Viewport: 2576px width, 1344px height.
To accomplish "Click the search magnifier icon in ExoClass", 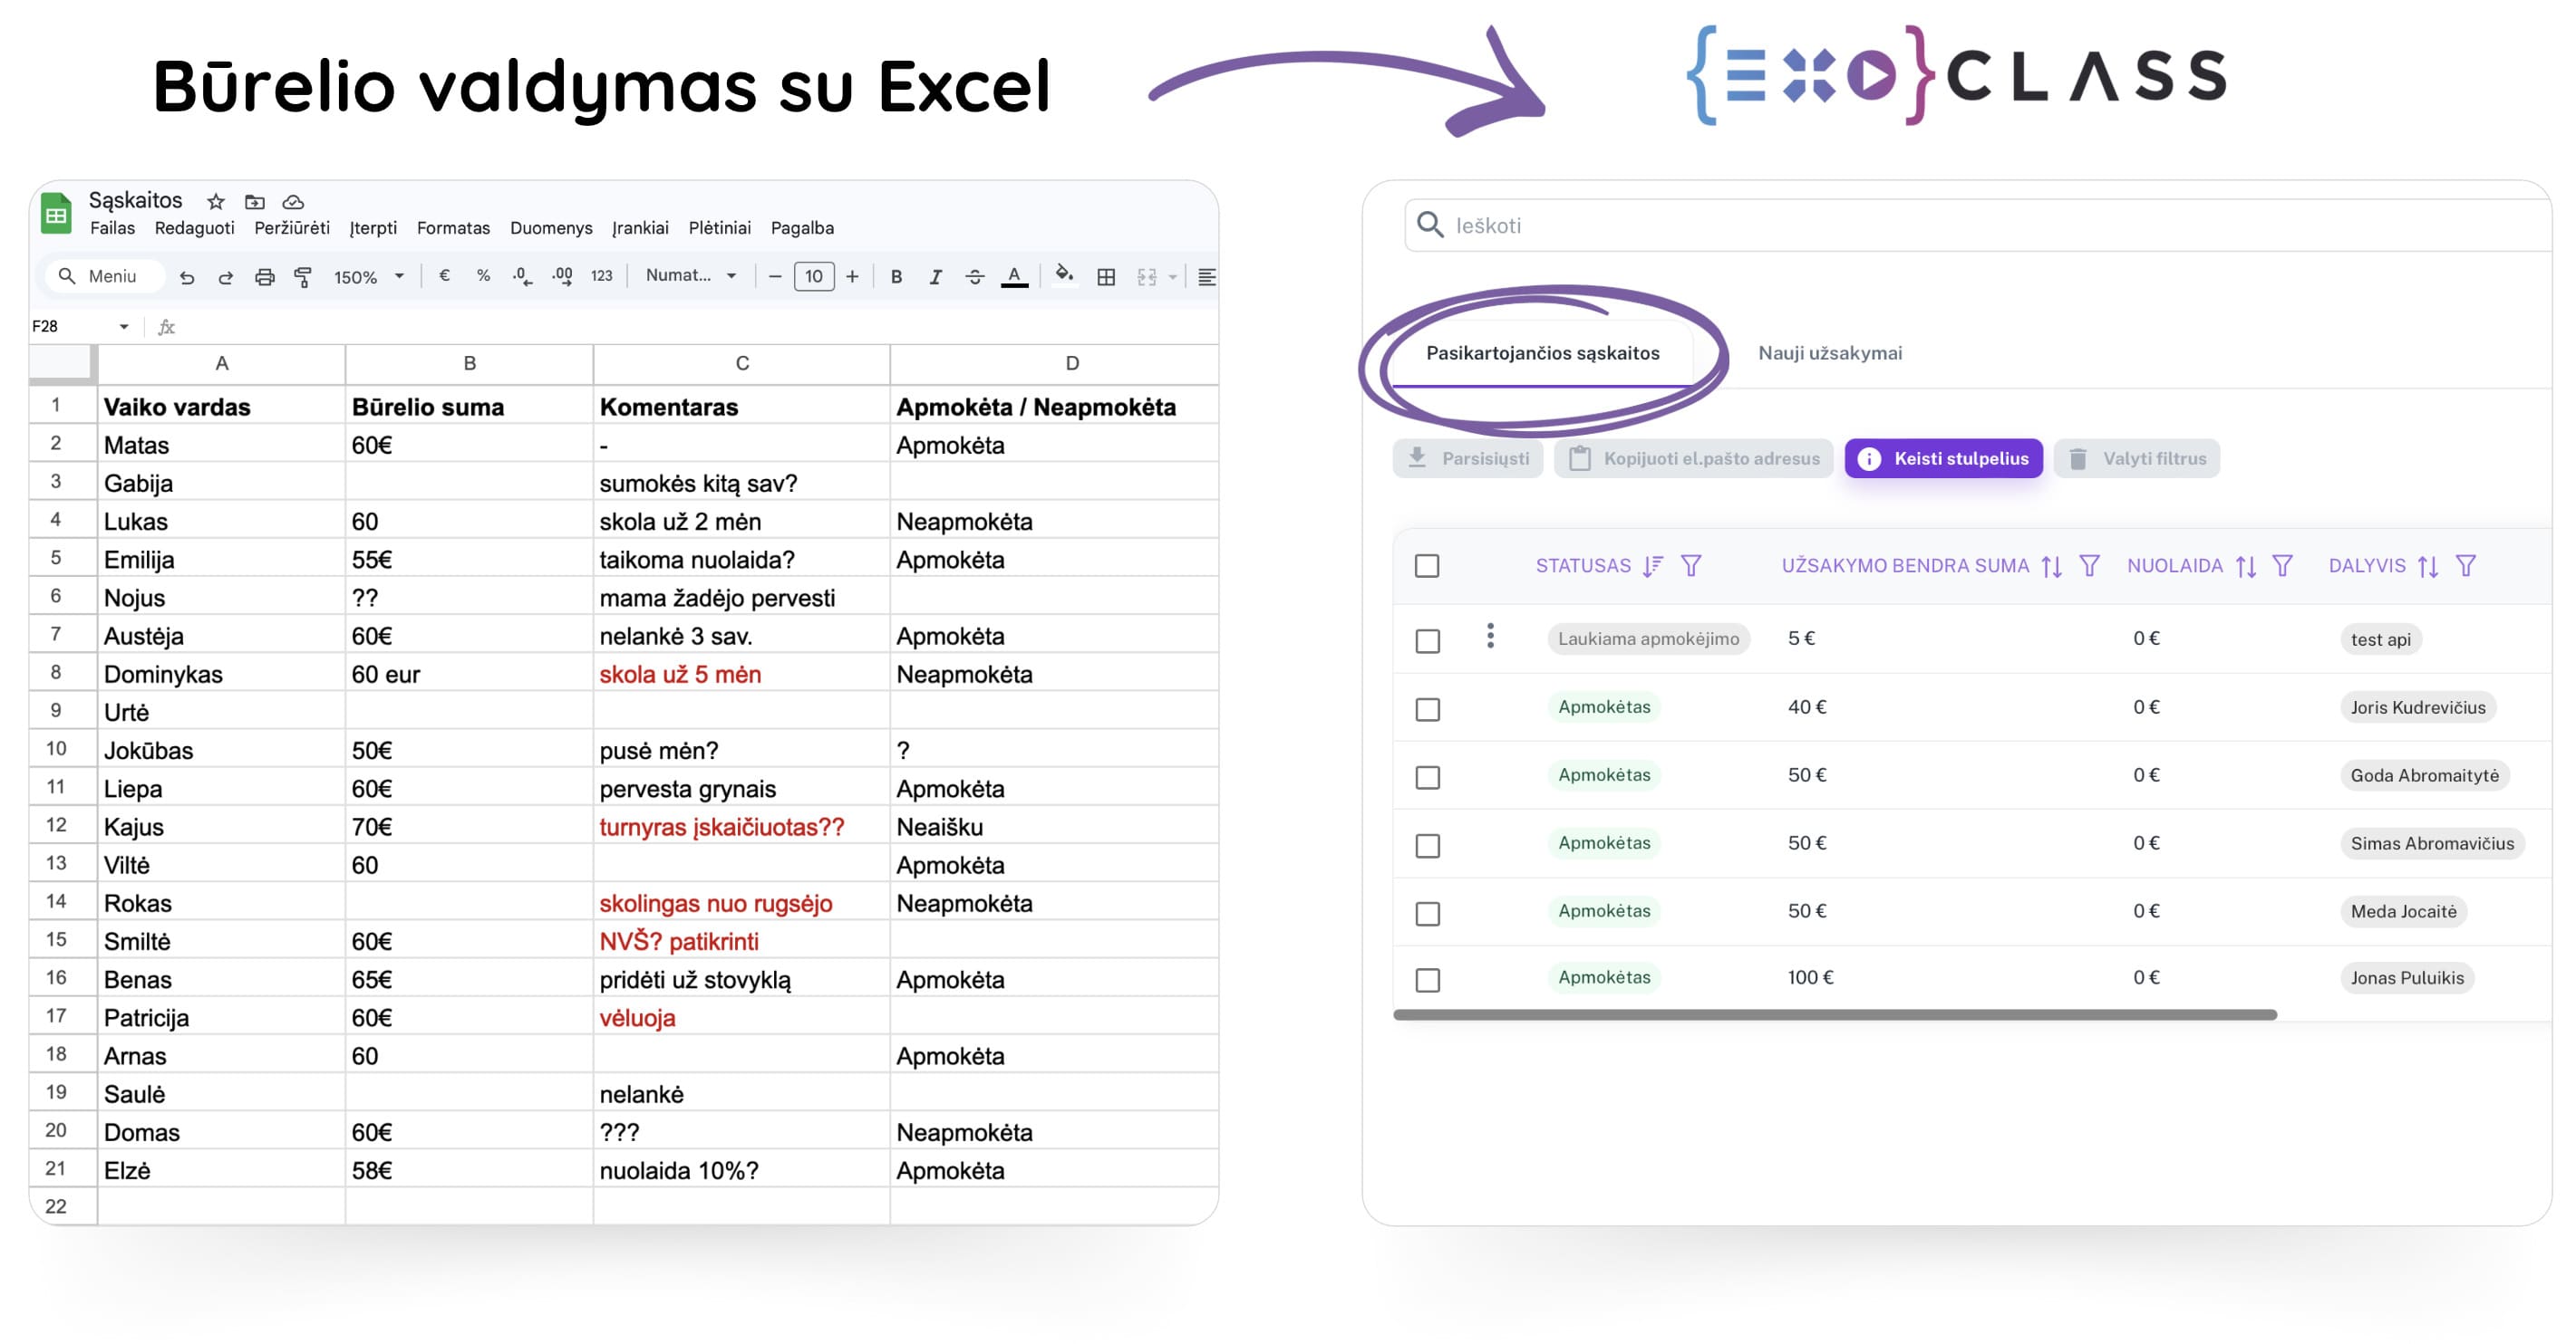I will [1430, 225].
